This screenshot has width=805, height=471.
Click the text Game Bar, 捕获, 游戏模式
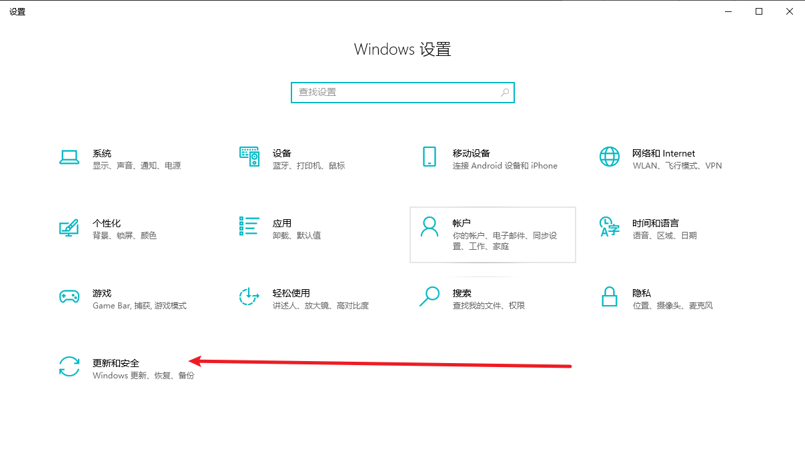coord(139,306)
